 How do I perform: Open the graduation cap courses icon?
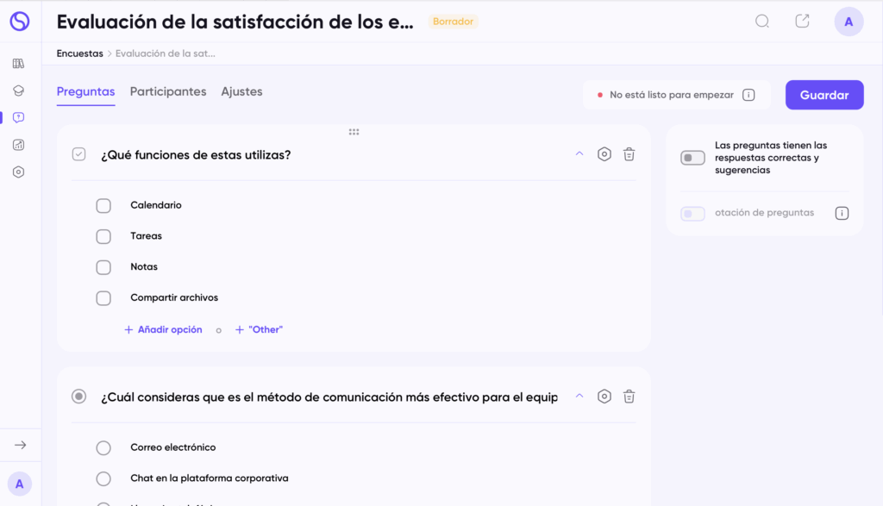pyautogui.click(x=19, y=91)
